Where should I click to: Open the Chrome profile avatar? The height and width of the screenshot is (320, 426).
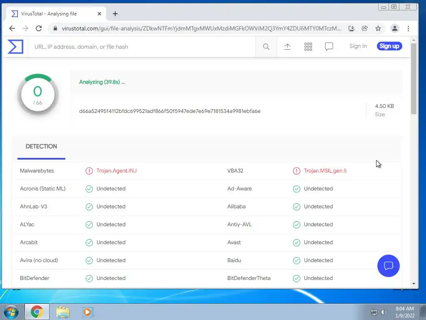394,28
